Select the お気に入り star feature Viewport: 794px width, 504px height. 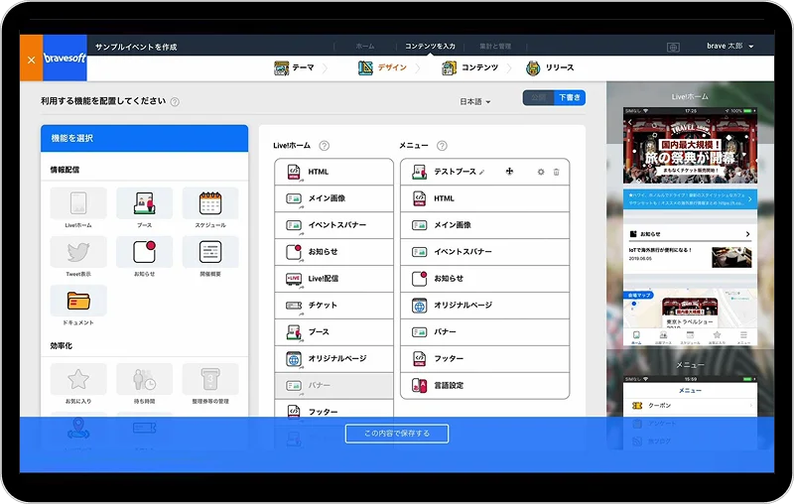pos(78,379)
